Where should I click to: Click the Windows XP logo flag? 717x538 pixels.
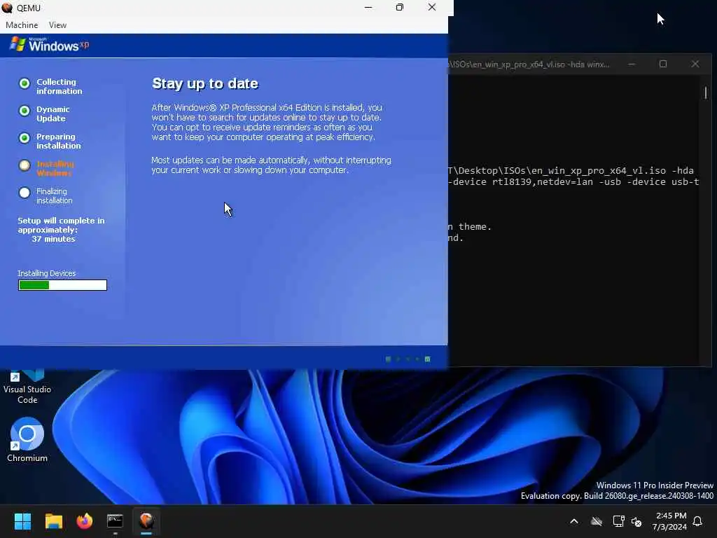pos(18,44)
